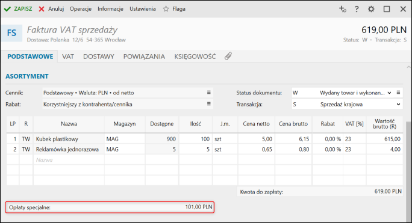
Task: Click the Opłaty specjalne amount row
Action: pyautogui.click(x=110, y=207)
